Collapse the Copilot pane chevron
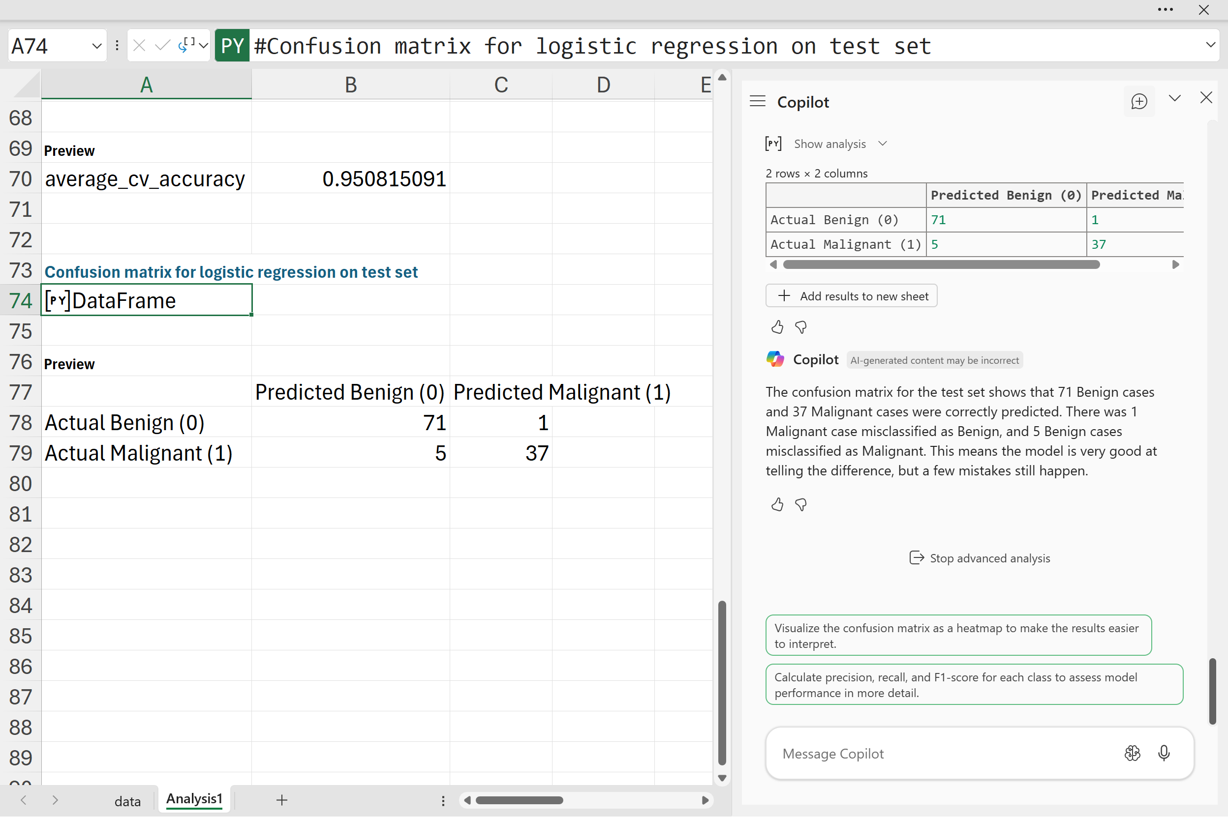This screenshot has height=818, width=1228. [1174, 98]
